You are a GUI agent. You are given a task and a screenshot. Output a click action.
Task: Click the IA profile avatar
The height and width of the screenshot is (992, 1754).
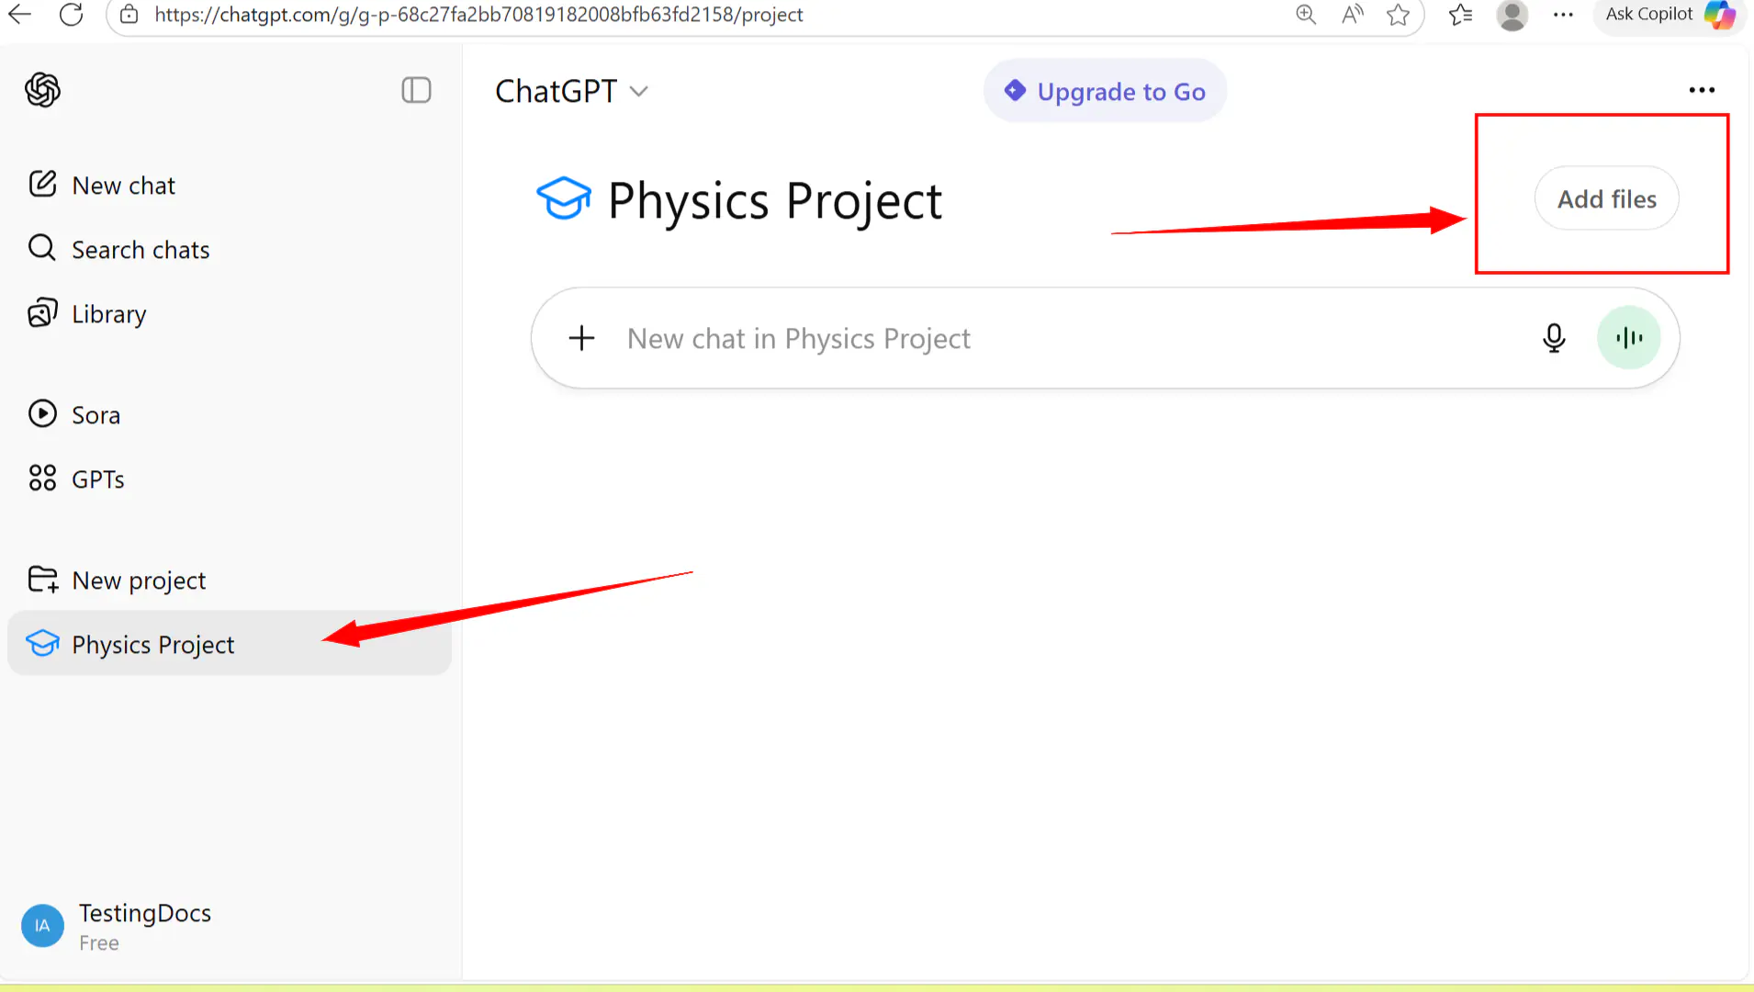(42, 926)
